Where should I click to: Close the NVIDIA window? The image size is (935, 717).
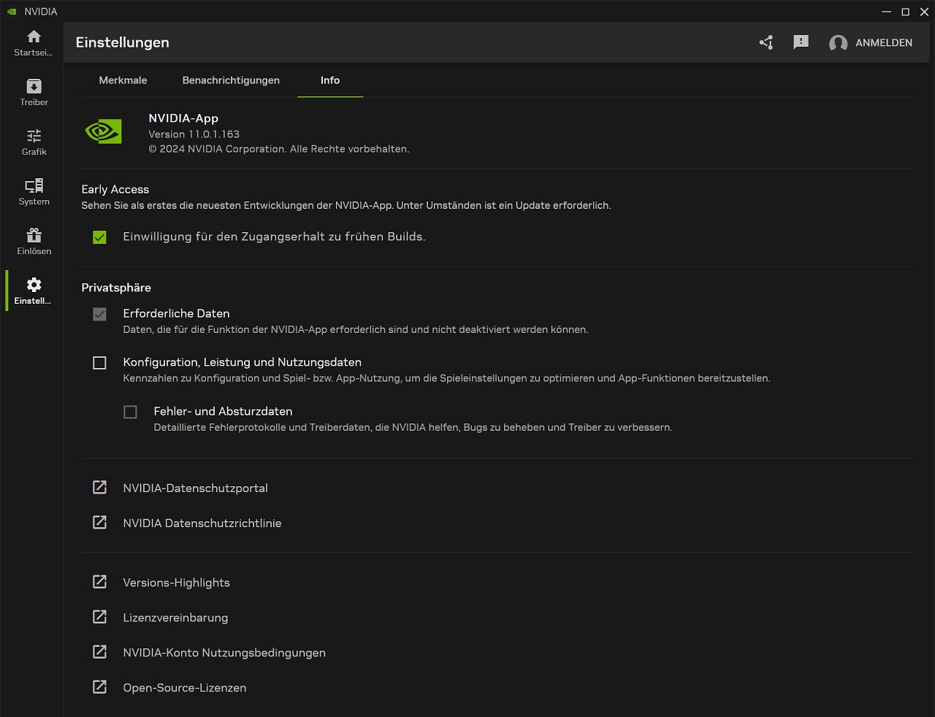(x=924, y=12)
